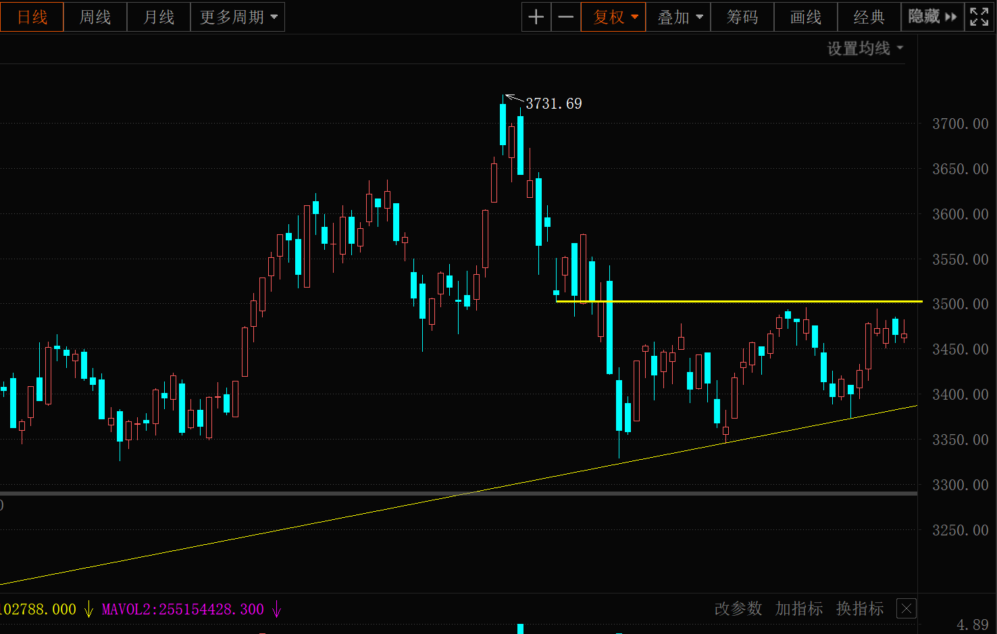Click the 换指标 change indicator link

click(860, 609)
